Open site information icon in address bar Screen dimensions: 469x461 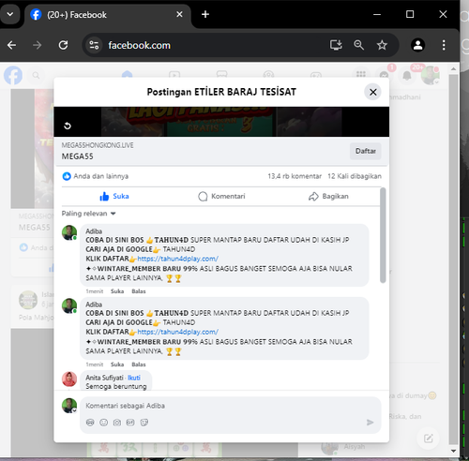(94, 45)
